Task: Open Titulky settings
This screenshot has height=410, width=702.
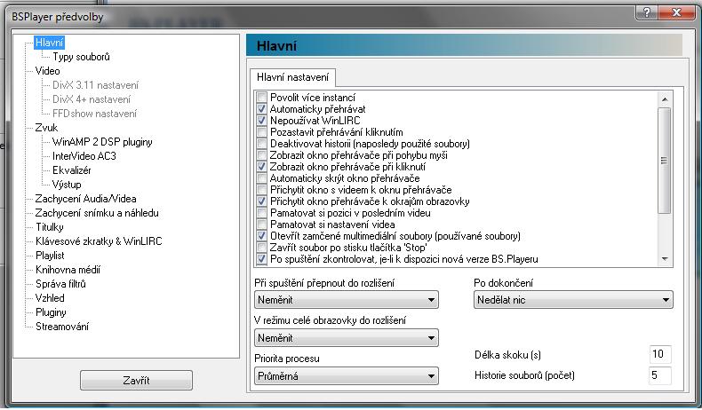Action: 49,227
